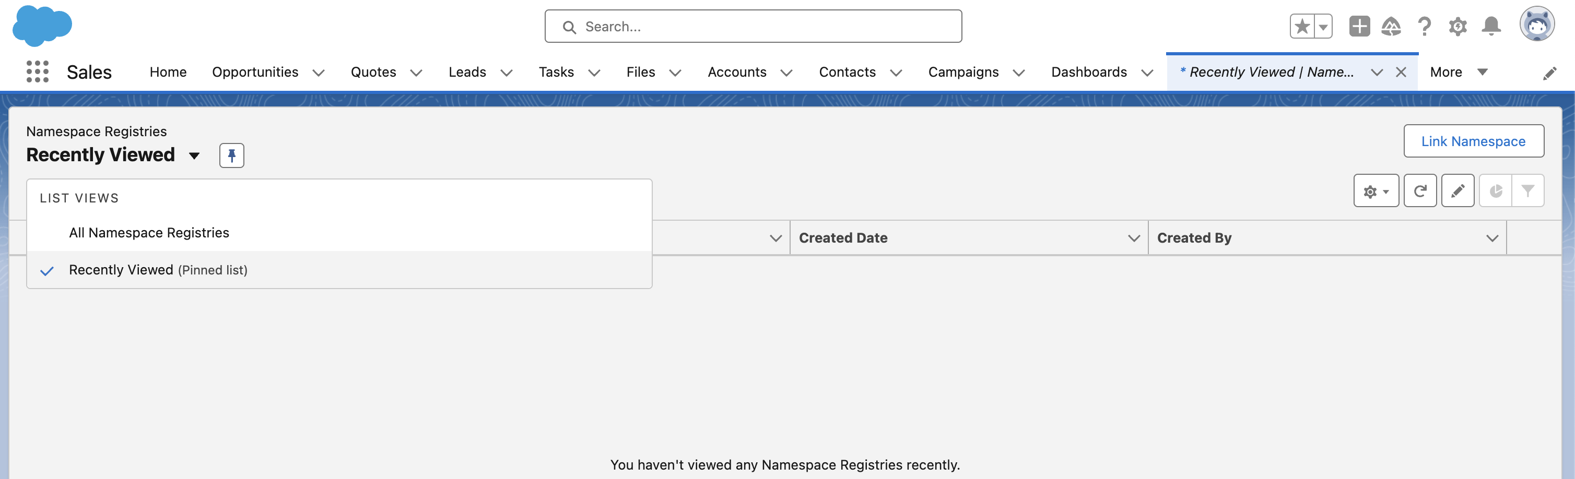
Task: Open the Dashboards tab
Action: [1089, 72]
